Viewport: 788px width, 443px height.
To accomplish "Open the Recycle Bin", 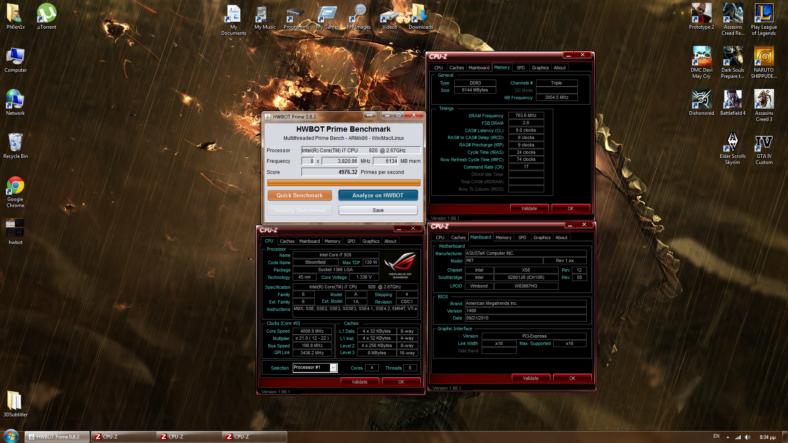I will pos(16,146).
